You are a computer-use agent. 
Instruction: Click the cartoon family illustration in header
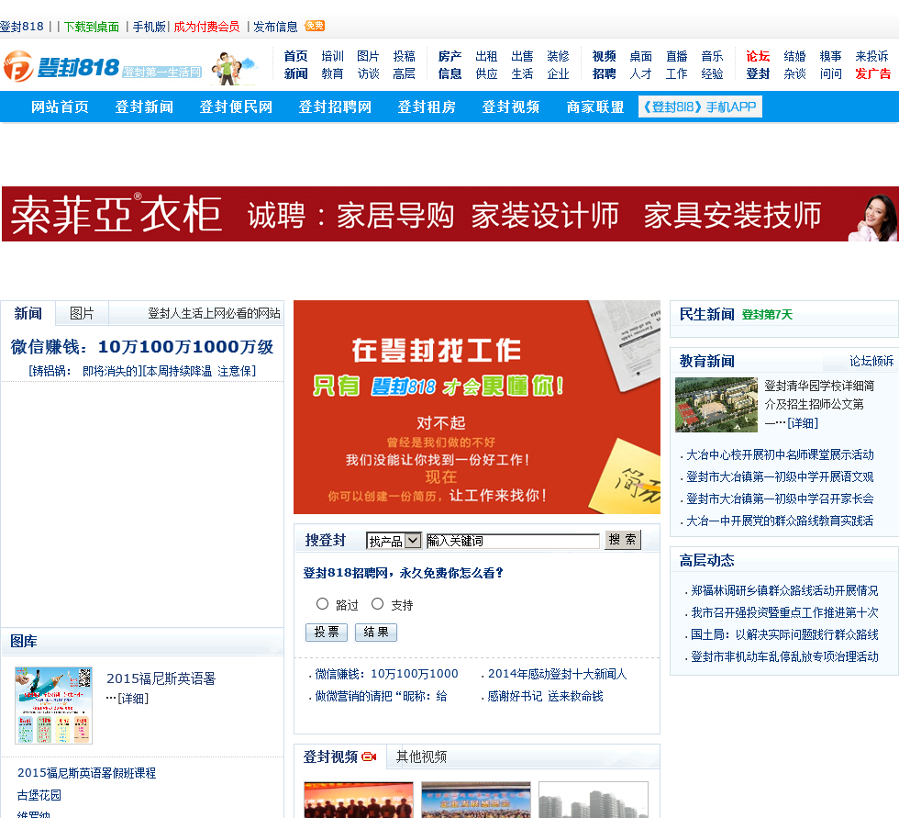click(234, 68)
